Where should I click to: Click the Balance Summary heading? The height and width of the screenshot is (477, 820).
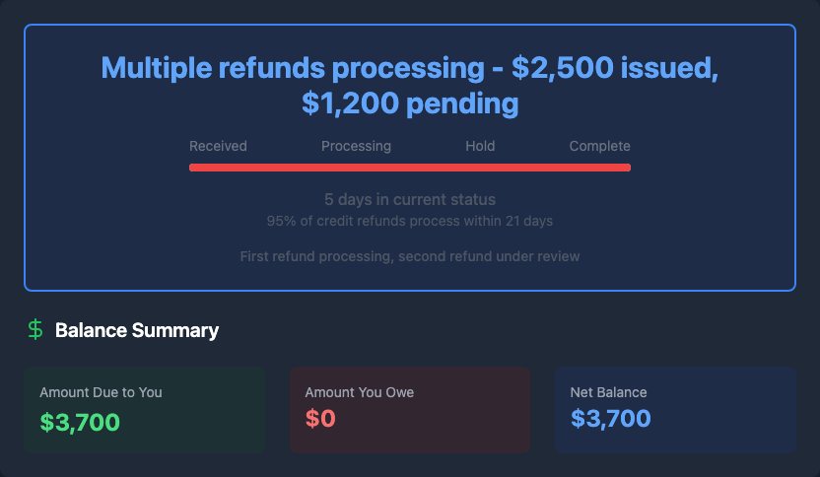(x=137, y=330)
